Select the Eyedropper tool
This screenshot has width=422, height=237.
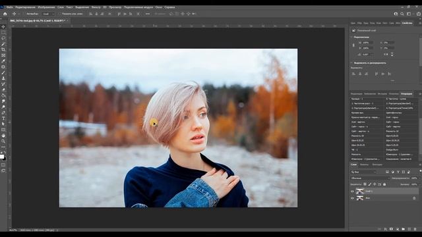(x=3, y=61)
